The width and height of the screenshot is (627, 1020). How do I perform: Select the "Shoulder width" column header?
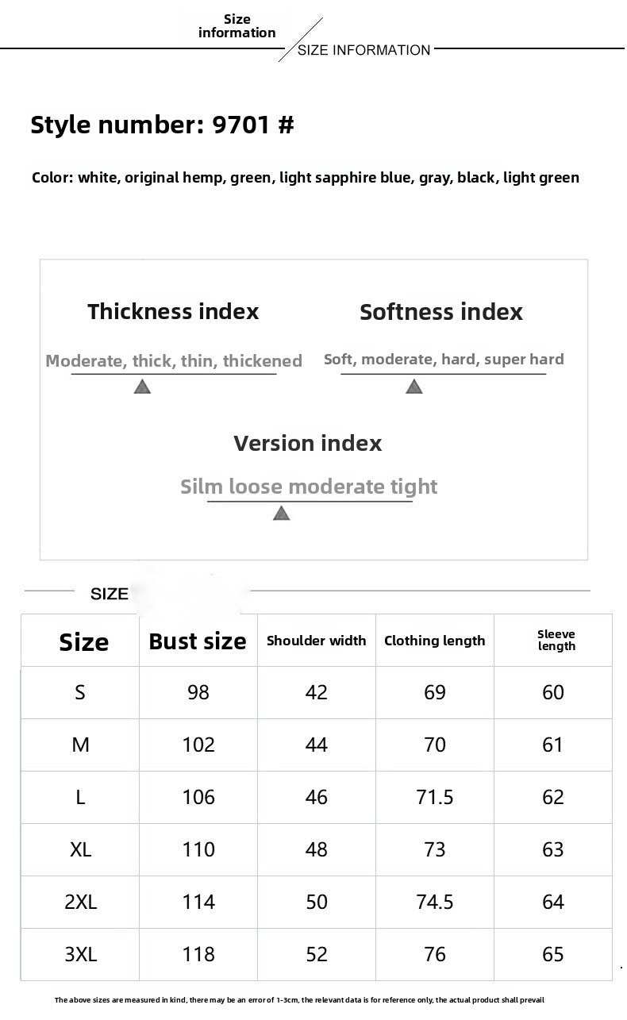[316, 641]
